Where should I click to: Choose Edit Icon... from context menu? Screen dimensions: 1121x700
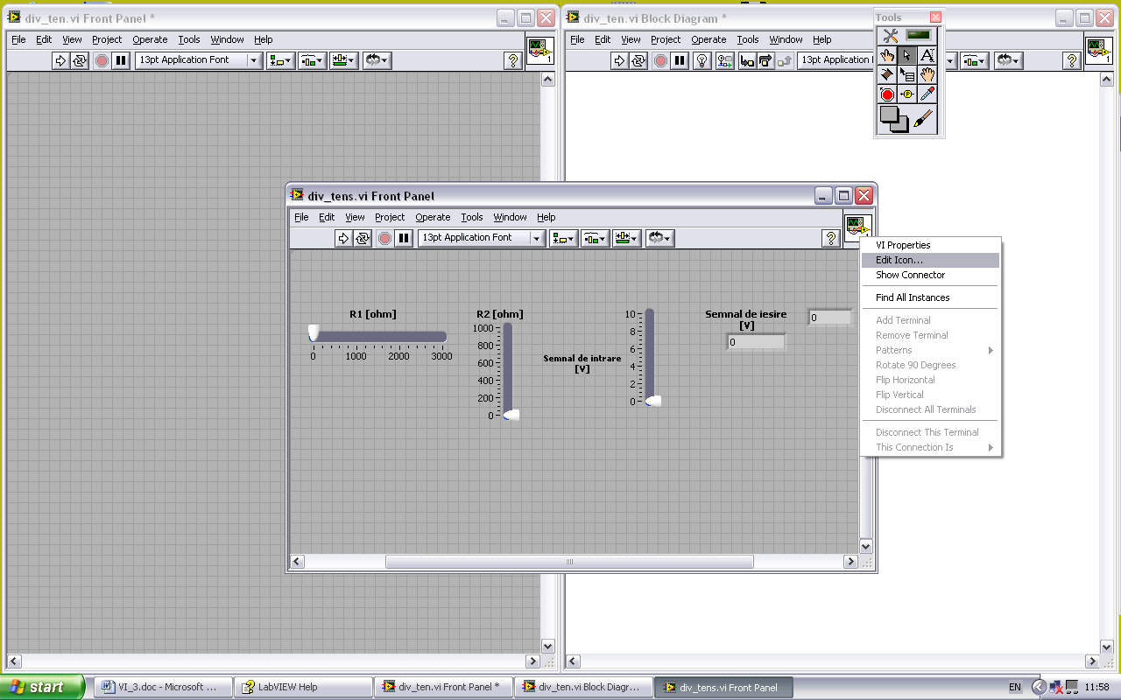pyautogui.click(x=930, y=260)
